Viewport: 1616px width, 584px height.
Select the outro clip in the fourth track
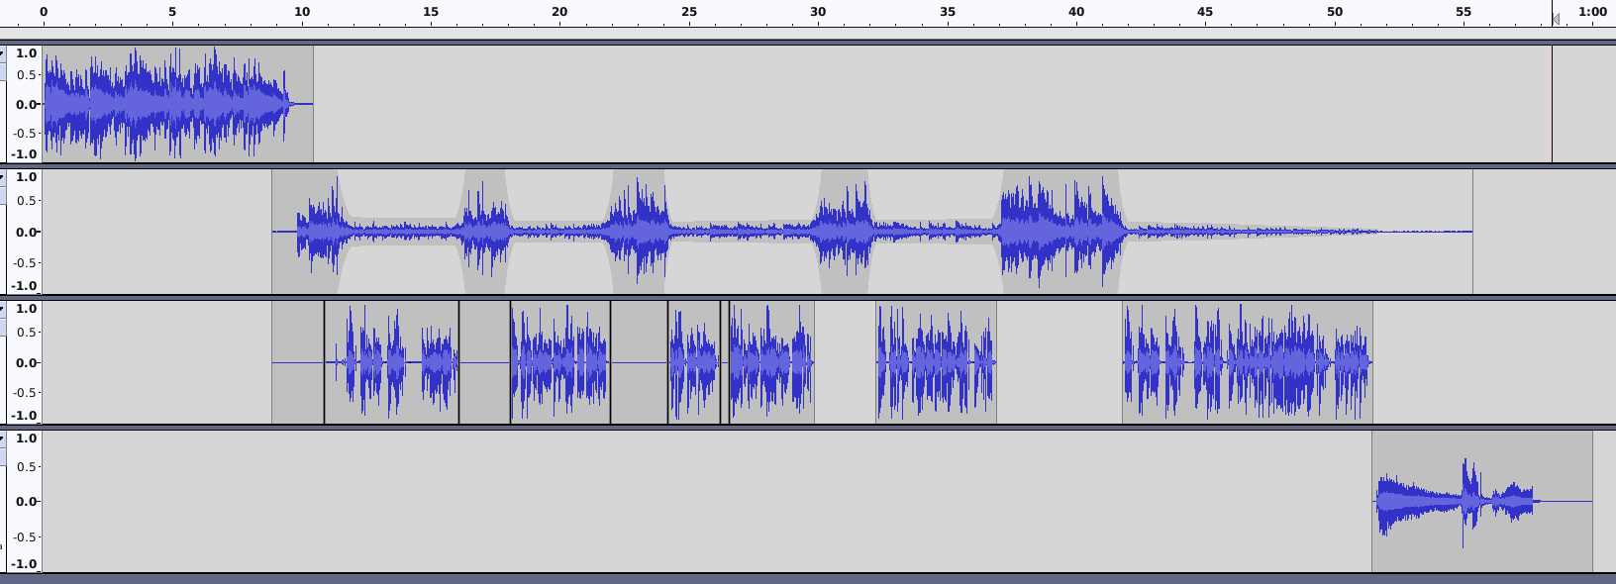tap(1482, 501)
